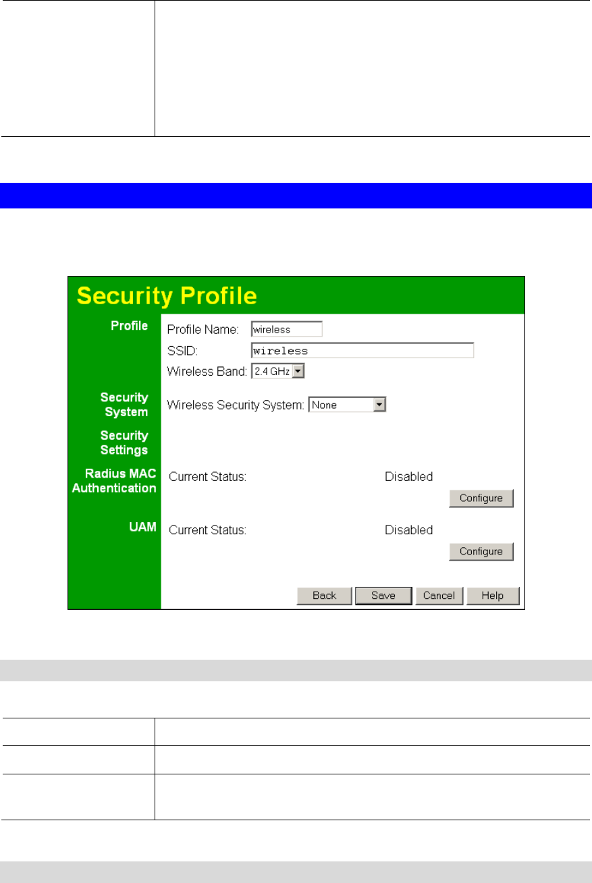592x883 pixels.
Task: Click Disabled status for Radius MAC Authentication
Action: click(409, 476)
